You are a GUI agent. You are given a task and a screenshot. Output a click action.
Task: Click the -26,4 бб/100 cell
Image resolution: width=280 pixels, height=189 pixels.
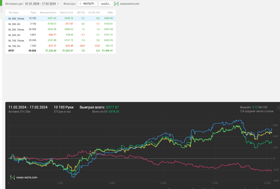[82, 46]
